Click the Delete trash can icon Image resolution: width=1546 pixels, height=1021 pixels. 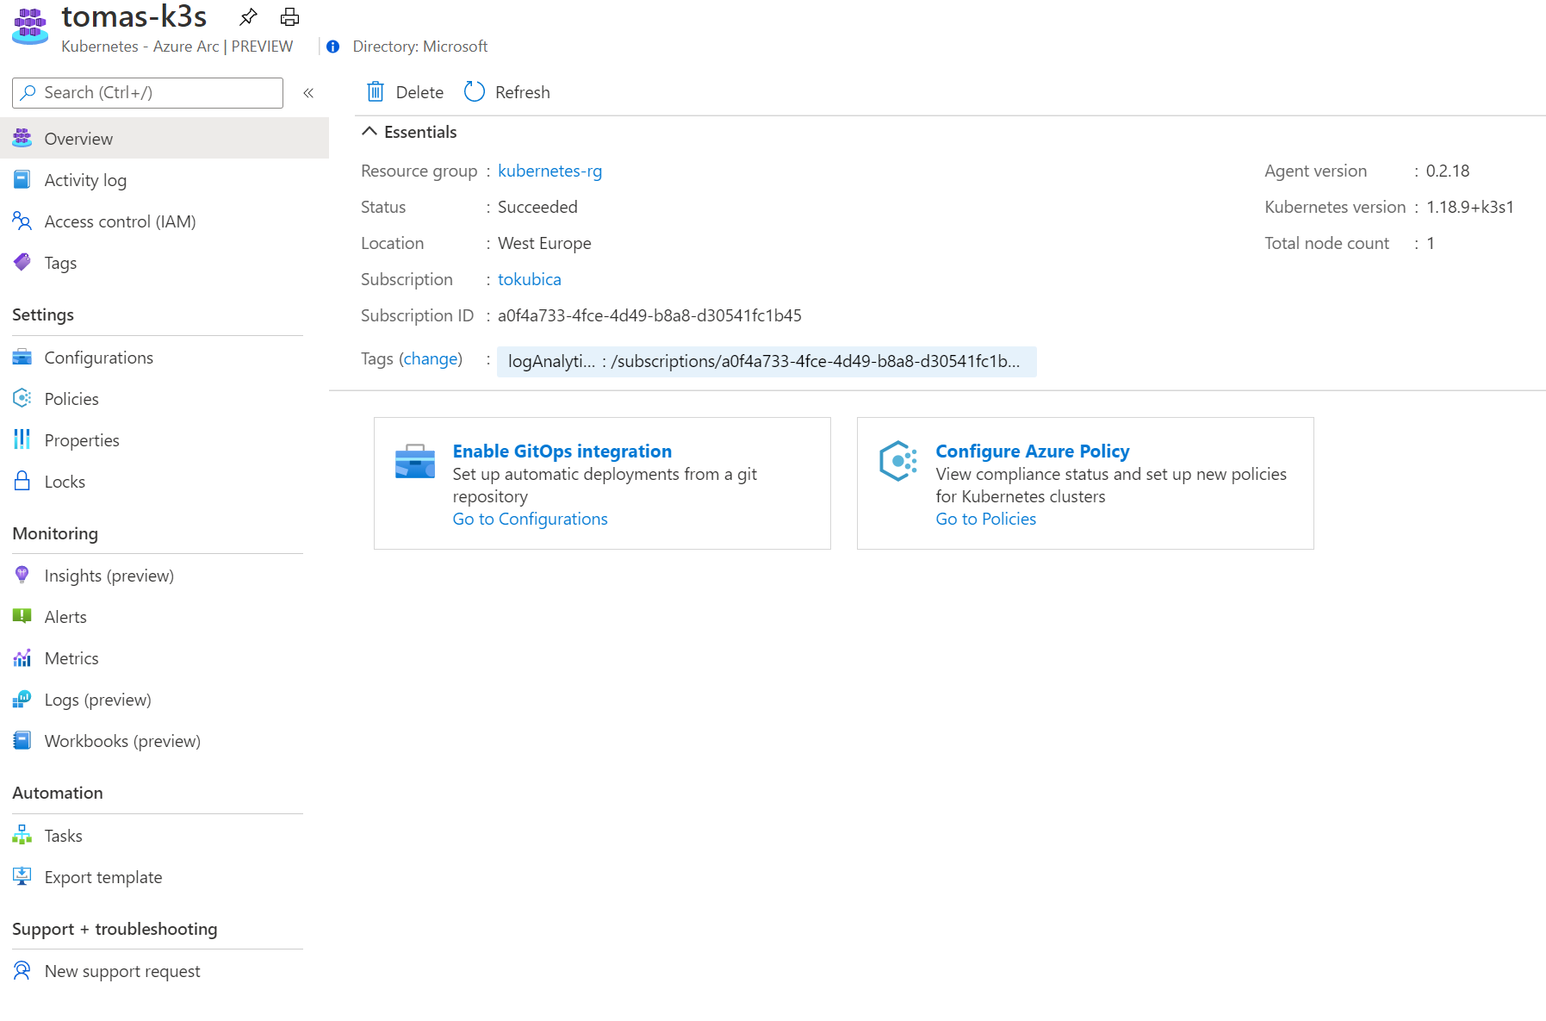[x=376, y=92]
